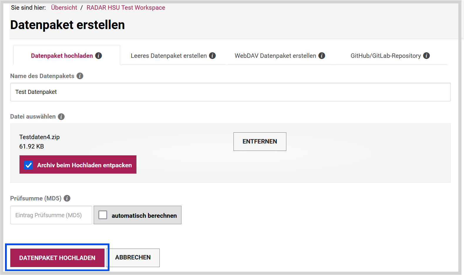Remove file with Entfernen button
464x275 pixels.
[x=260, y=141]
